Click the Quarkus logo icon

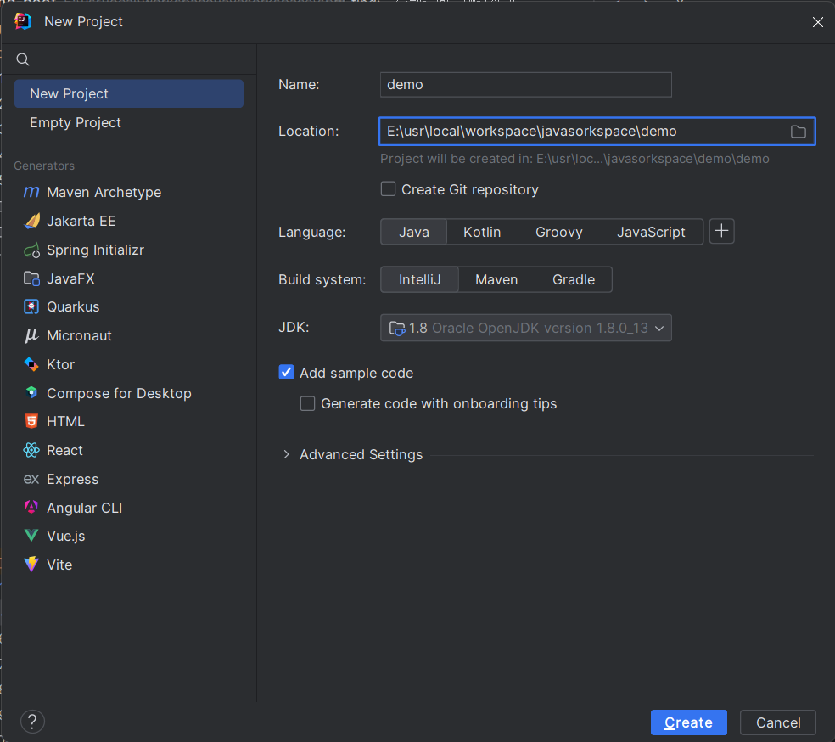coord(31,306)
